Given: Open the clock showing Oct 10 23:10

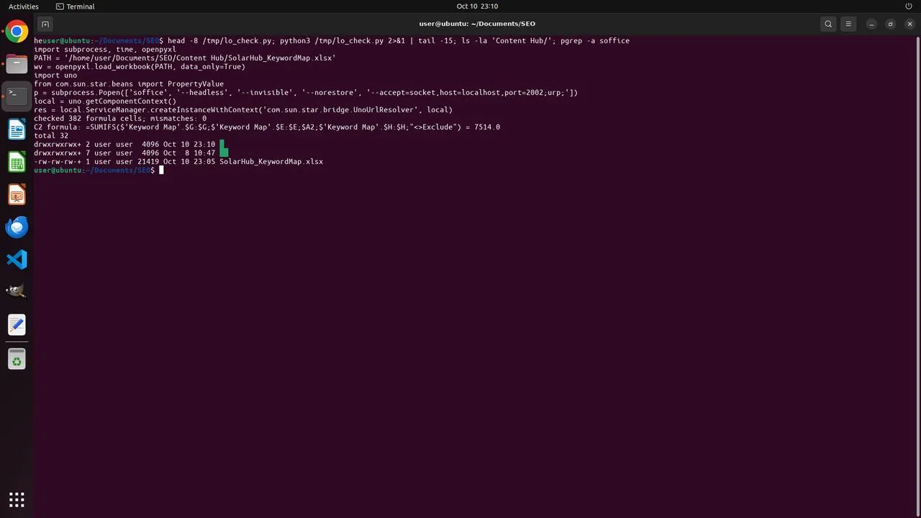Looking at the screenshot, I should pos(477,6).
